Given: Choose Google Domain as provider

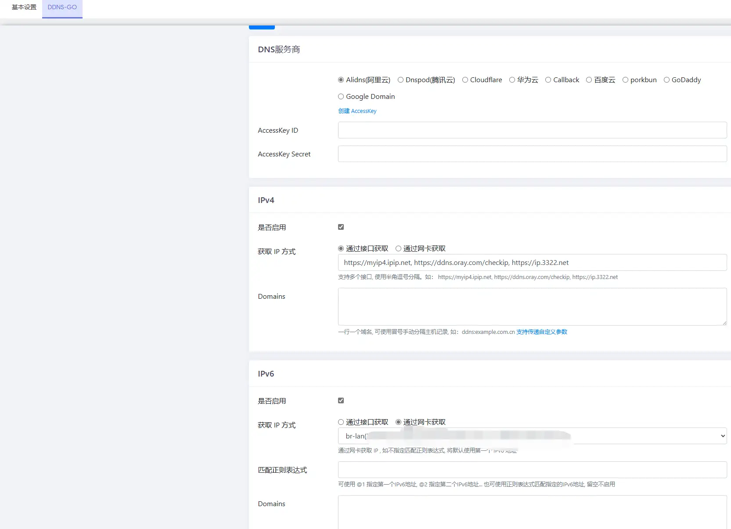Looking at the screenshot, I should click(x=341, y=96).
